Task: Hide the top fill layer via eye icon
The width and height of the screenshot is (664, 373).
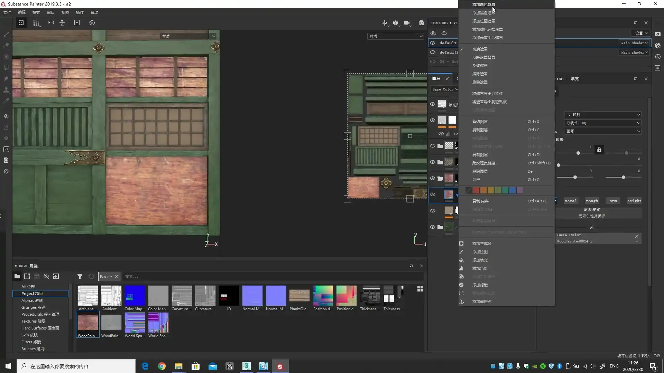Action: pyautogui.click(x=433, y=104)
